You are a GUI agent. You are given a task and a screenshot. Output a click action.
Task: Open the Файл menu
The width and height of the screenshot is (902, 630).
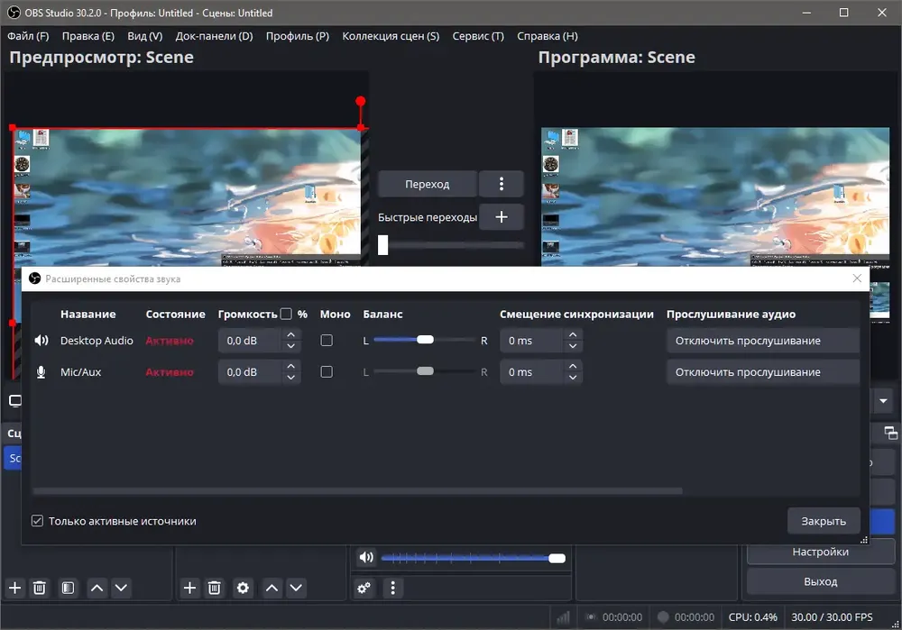click(x=28, y=36)
